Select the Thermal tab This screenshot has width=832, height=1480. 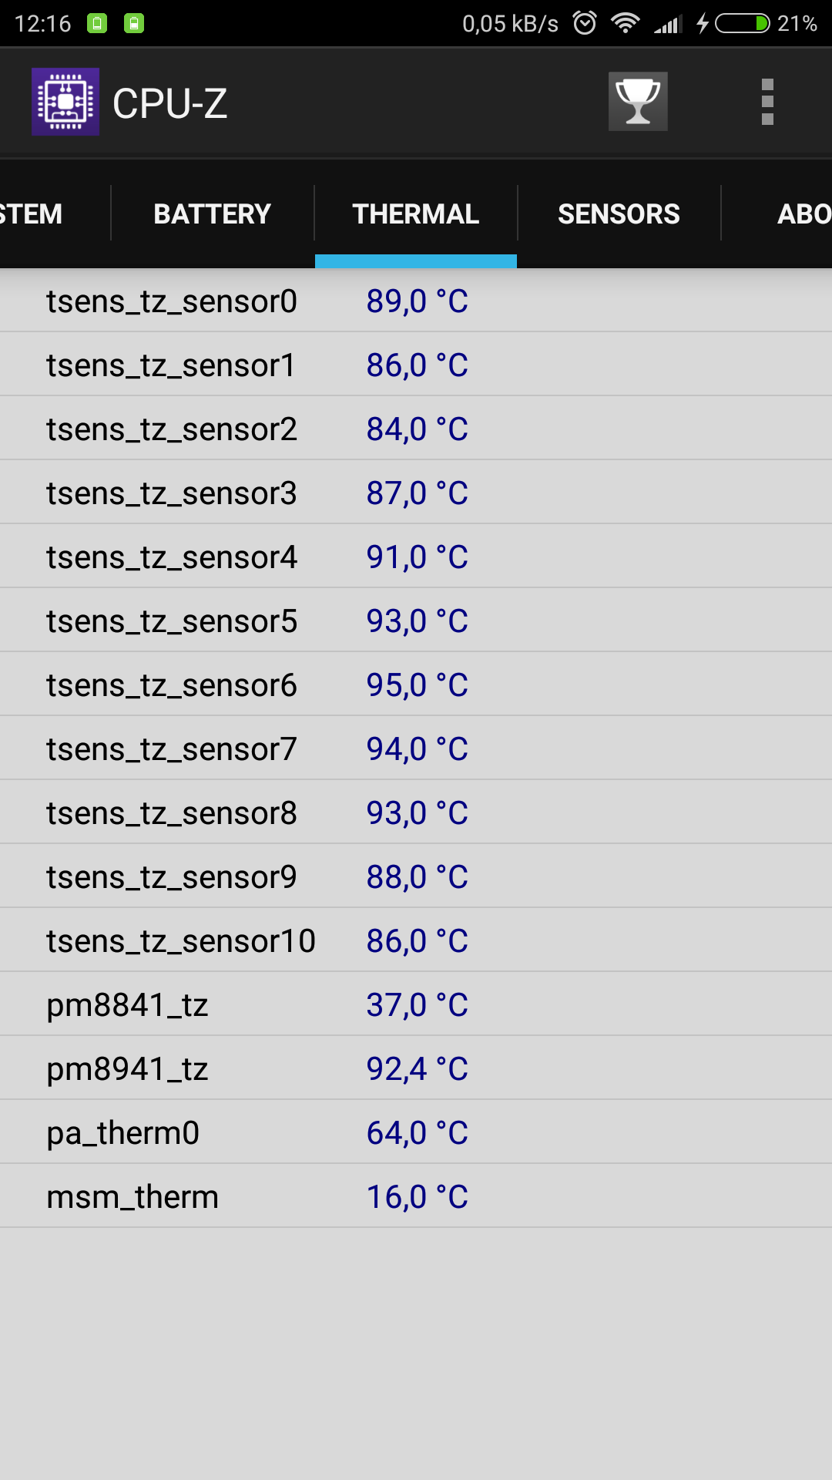click(x=416, y=214)
